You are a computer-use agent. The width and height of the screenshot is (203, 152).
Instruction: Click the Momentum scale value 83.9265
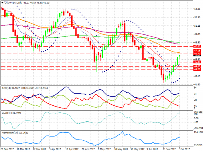click(x=198, y=145)
